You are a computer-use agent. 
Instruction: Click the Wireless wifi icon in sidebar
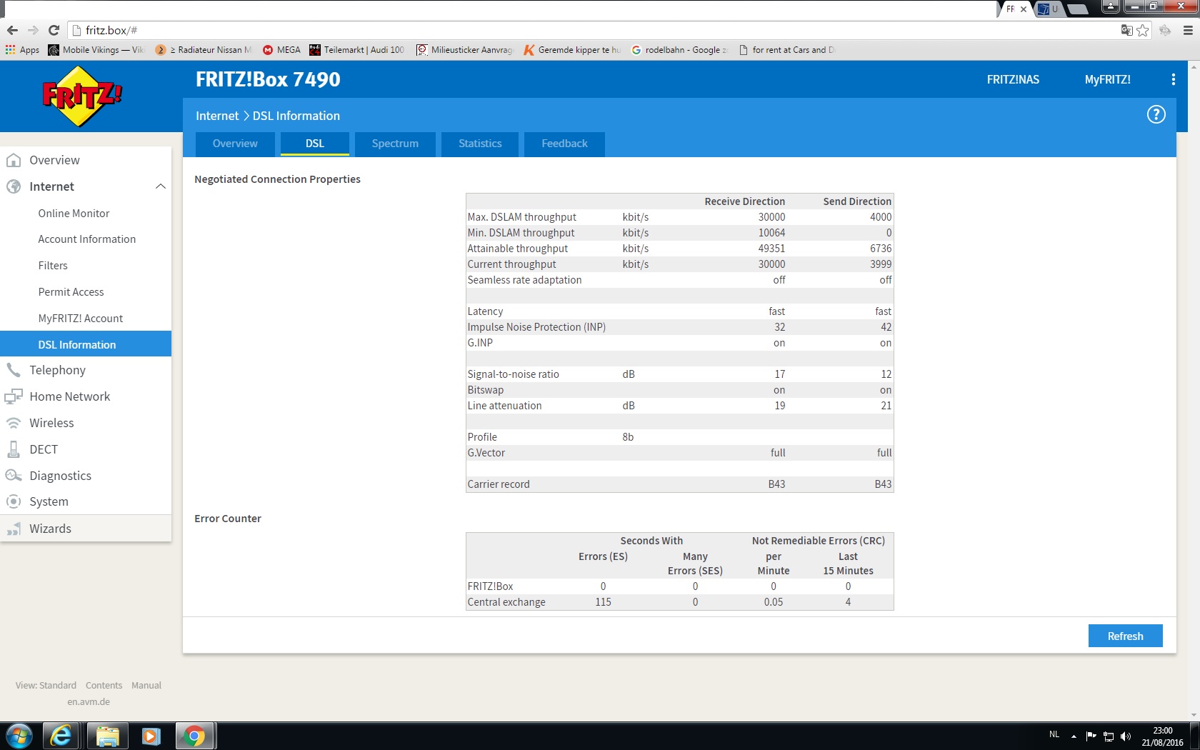(14, 423)
